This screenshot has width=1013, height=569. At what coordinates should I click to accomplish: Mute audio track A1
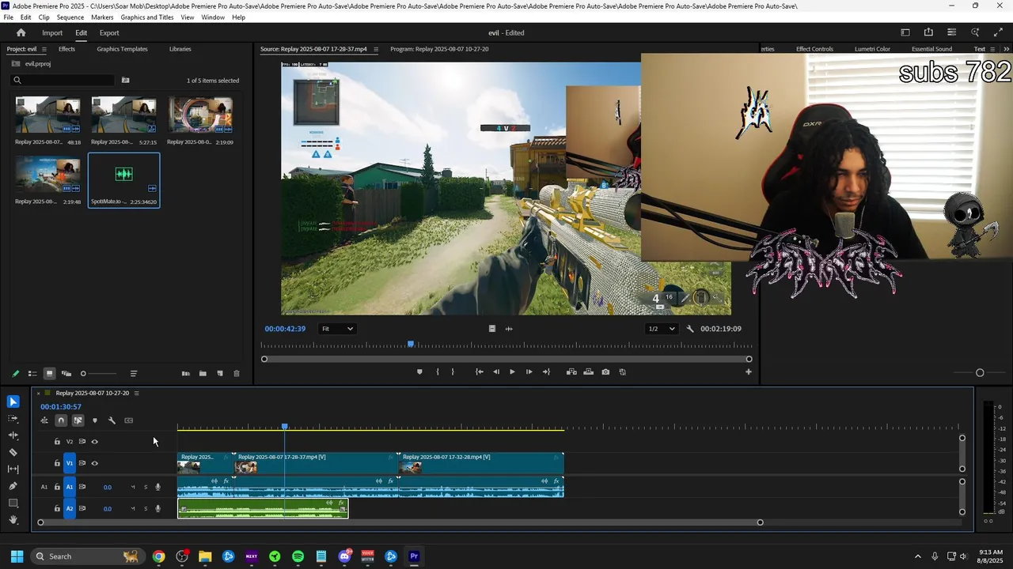click(133, 487)
